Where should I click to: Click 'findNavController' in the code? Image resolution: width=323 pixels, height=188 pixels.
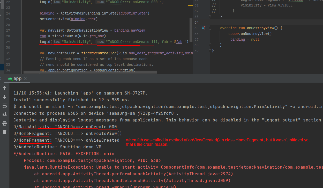tap(99, 53)
